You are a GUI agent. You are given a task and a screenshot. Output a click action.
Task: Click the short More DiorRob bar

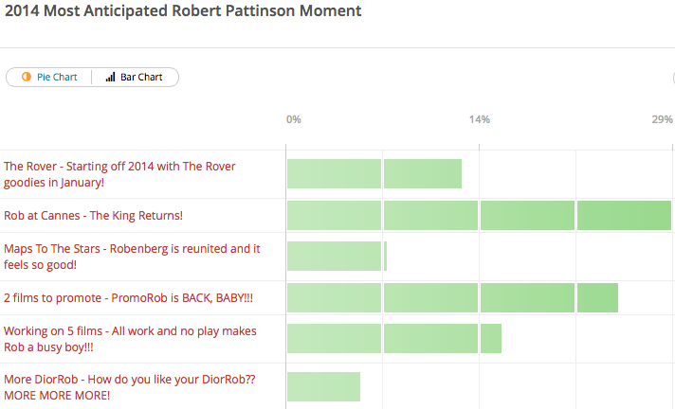pos(323,386)
